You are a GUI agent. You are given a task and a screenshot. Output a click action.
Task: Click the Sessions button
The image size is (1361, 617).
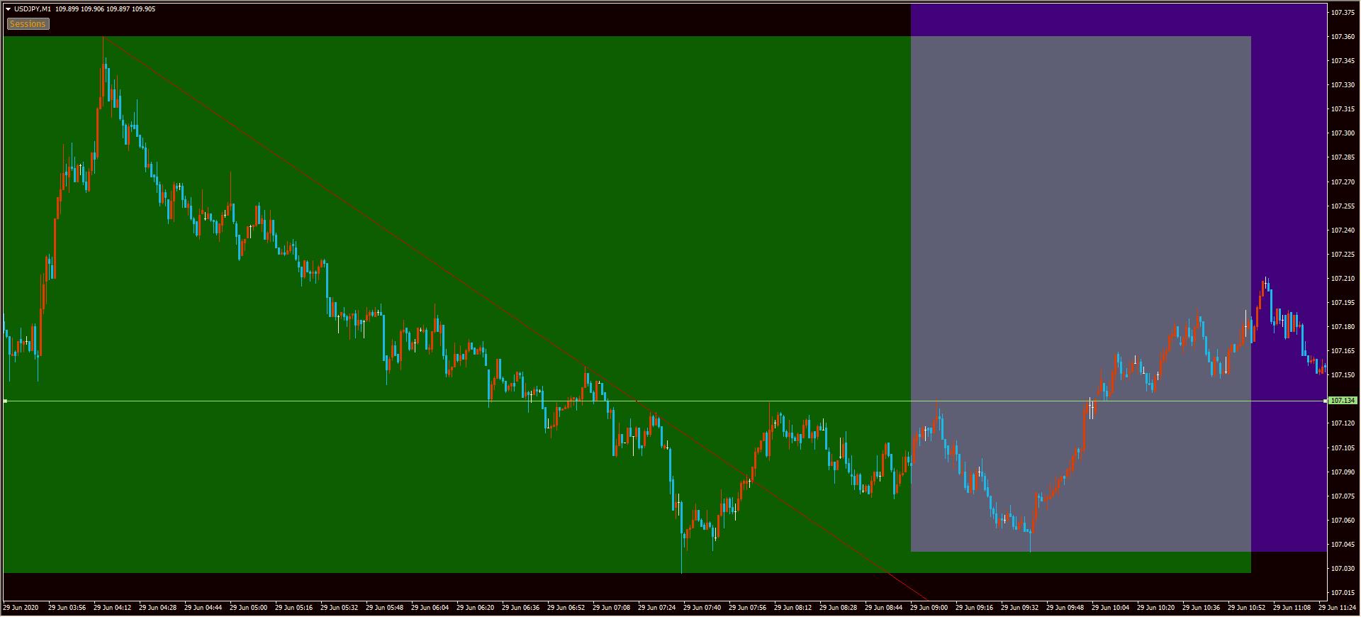coord(28,24)
